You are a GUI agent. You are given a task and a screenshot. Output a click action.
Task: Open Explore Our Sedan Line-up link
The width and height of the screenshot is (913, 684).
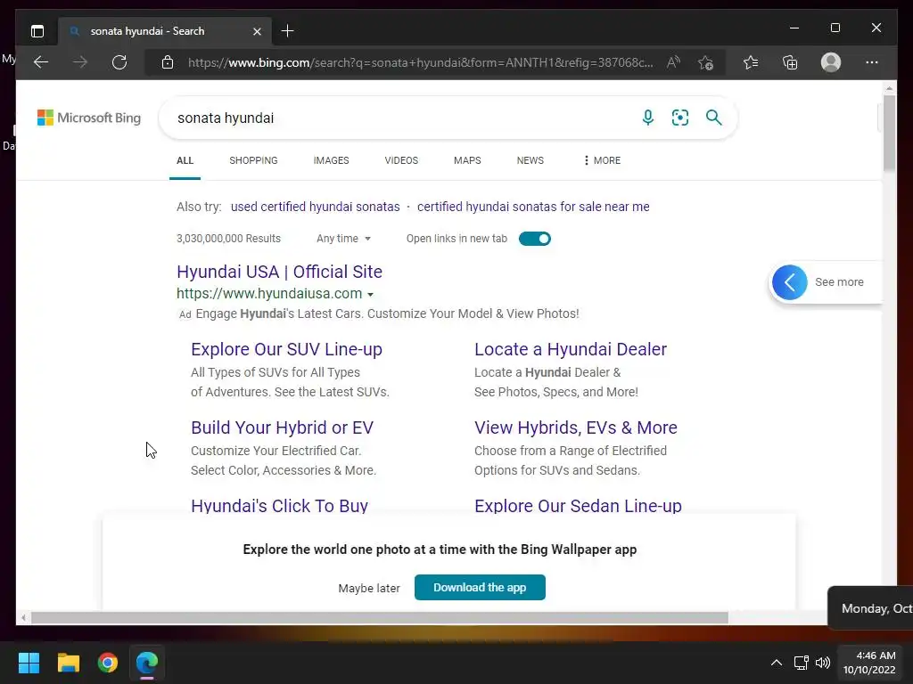point(578,506)
